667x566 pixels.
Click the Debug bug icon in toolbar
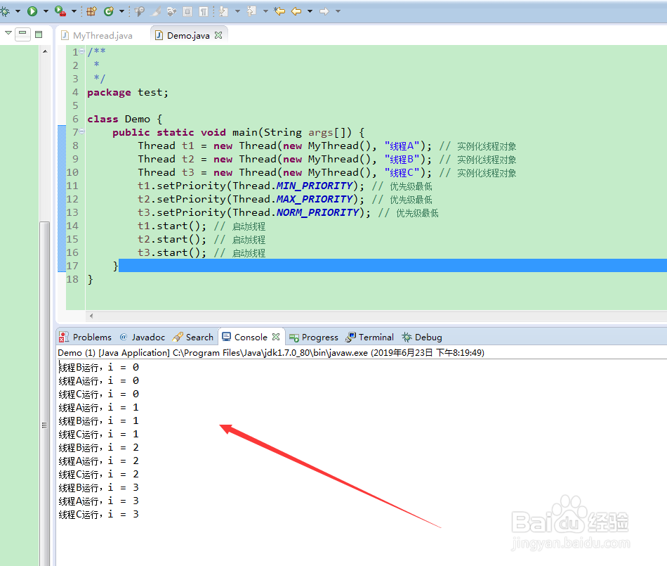5,11
